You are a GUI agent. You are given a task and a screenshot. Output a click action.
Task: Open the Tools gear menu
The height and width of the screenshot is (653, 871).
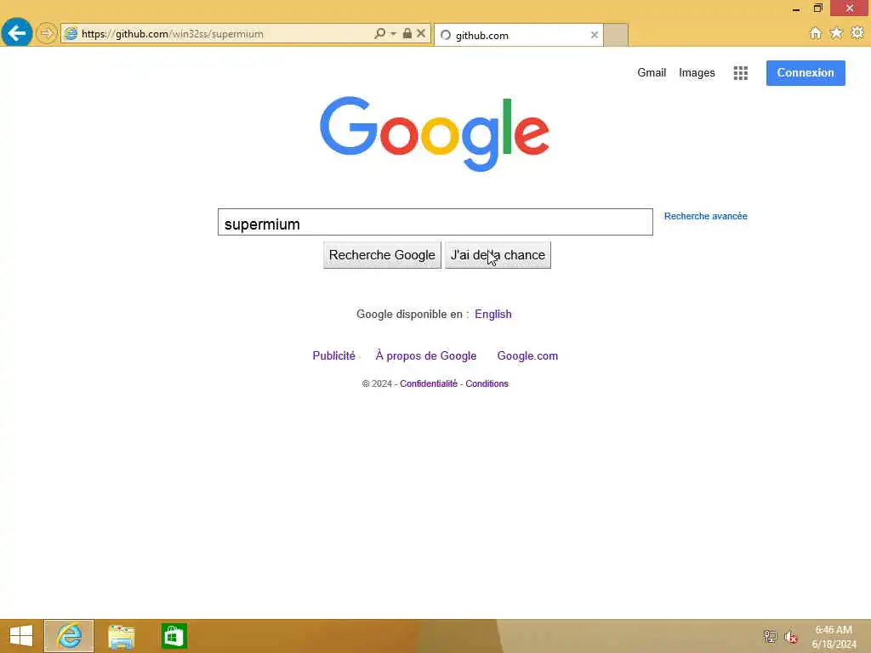[857, 33]
